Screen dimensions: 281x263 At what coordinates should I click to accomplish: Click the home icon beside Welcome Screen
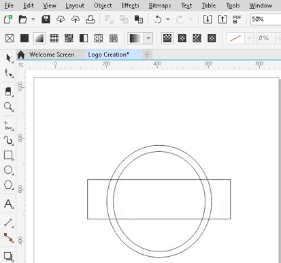(x=21, y=55)
